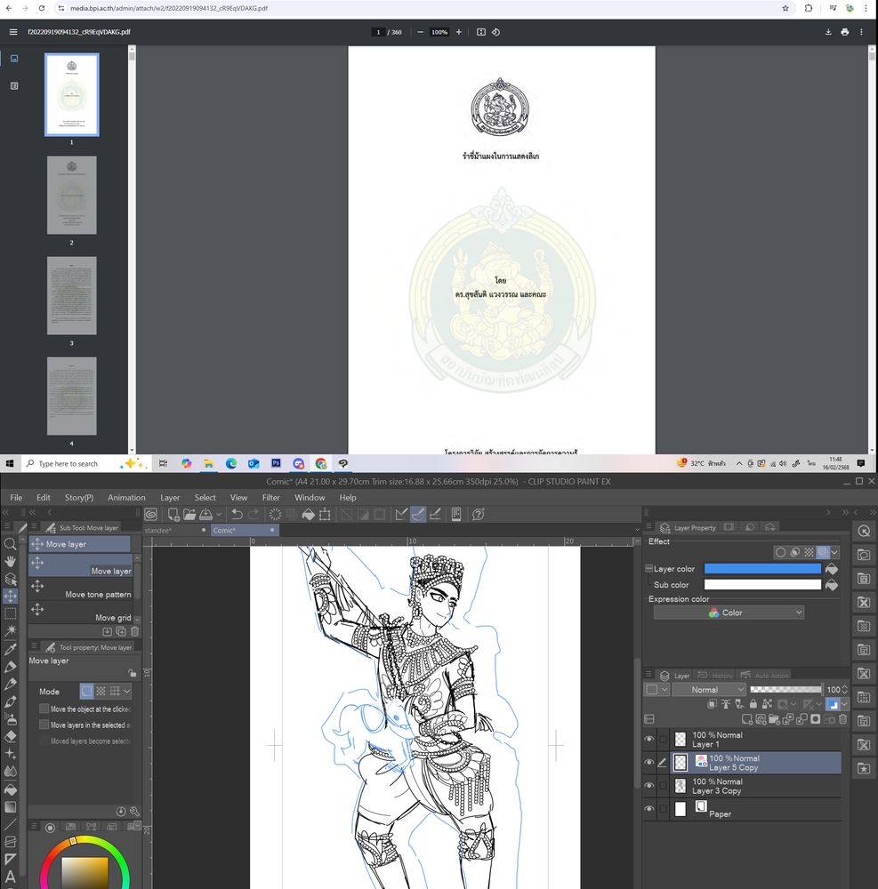Viewport: 878px width, 889px height.
Task: Click the New file icon in command bar
Action: pos(173,514)
